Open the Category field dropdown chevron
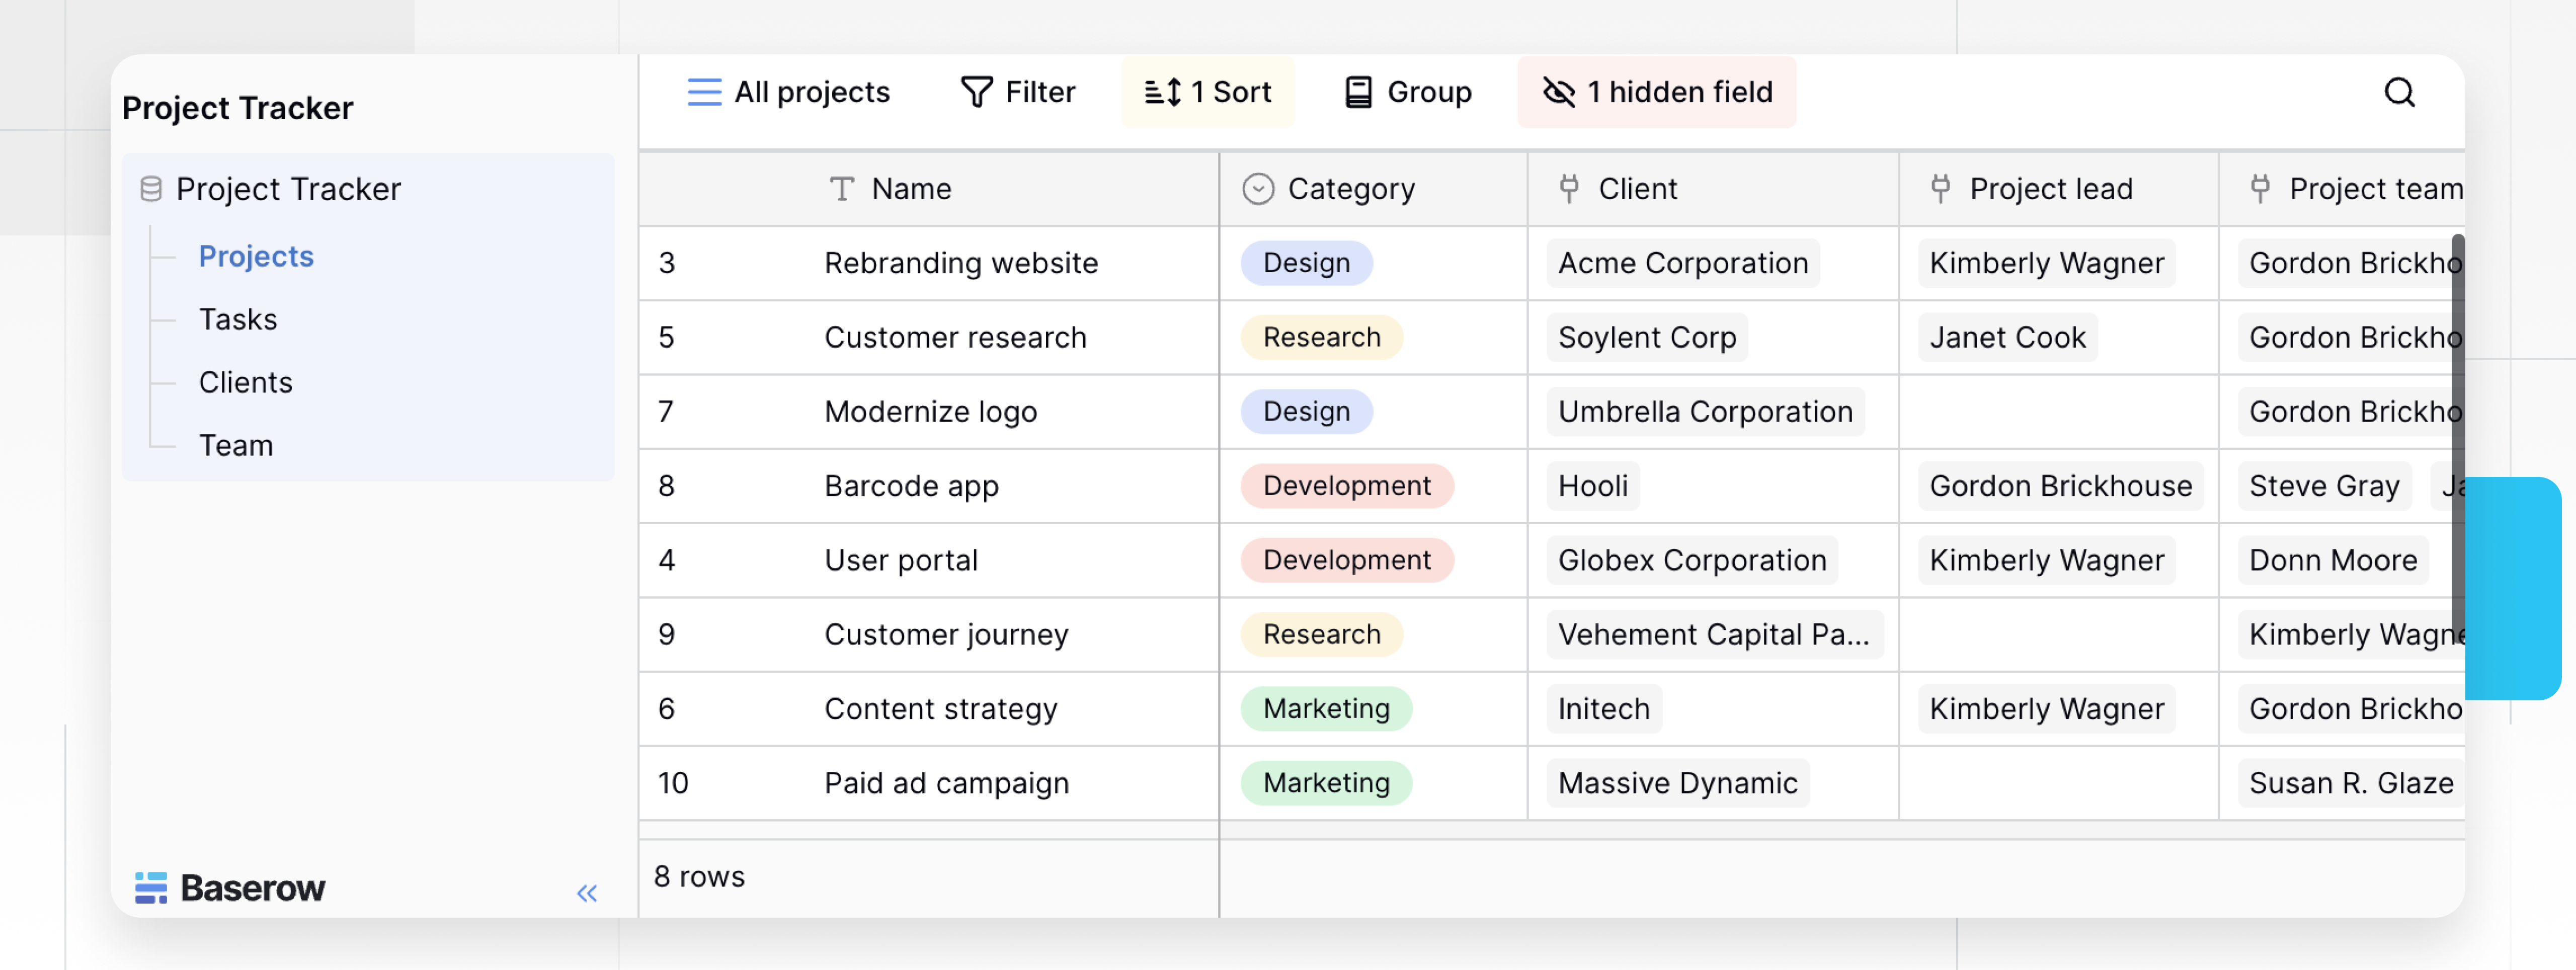 coord(1258,188)
